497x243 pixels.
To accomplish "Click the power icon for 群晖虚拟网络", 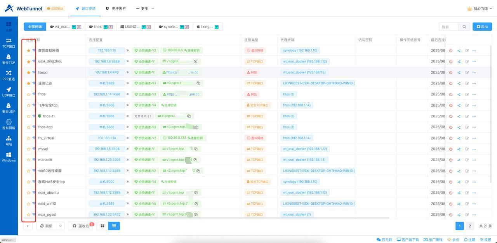I will click(451, 50).
